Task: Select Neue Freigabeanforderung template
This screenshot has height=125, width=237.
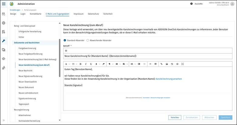Action: 31,54
